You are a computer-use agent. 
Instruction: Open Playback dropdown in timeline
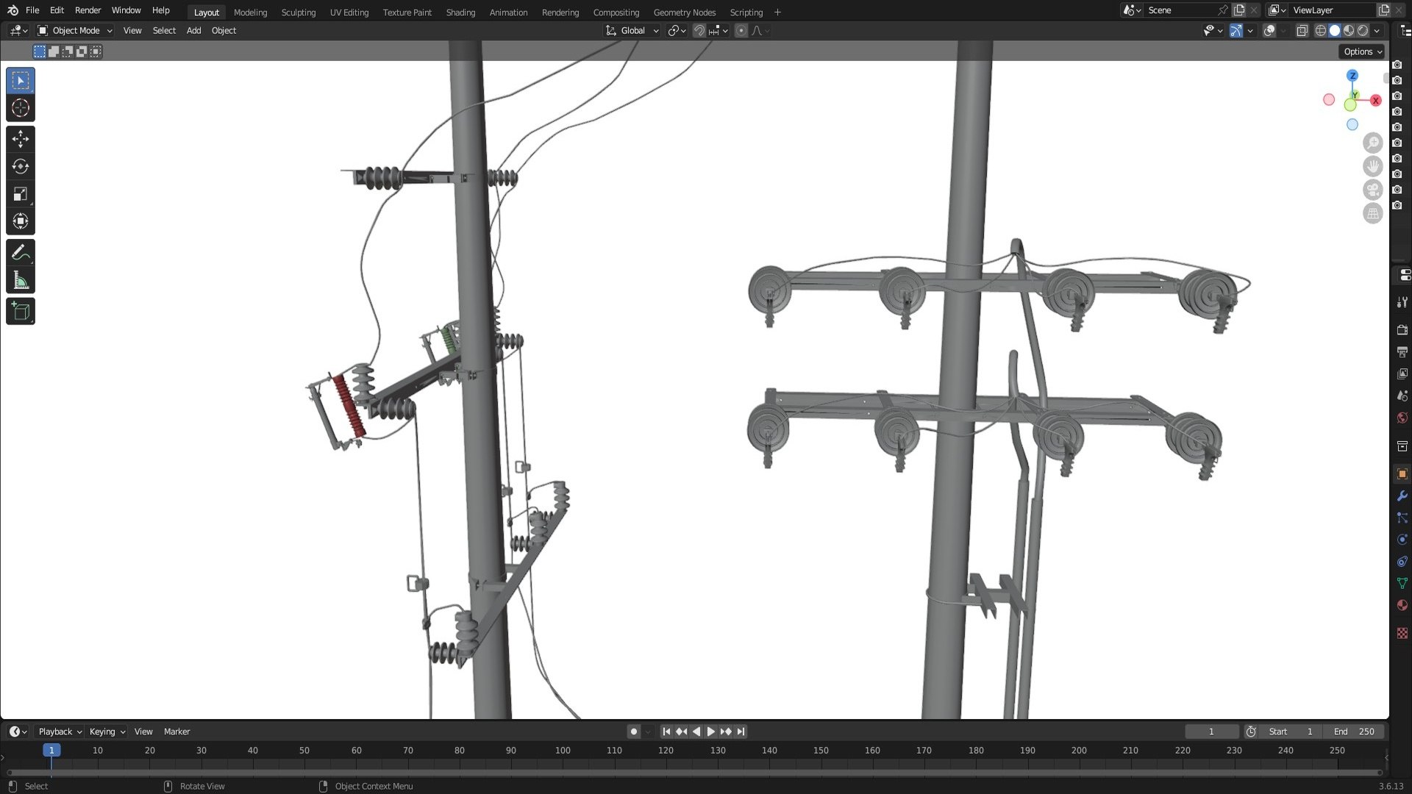[x=60, y=732]
